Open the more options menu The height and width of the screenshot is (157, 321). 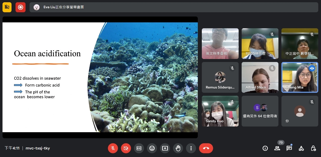pyautogui.click(x=191, y=148)
